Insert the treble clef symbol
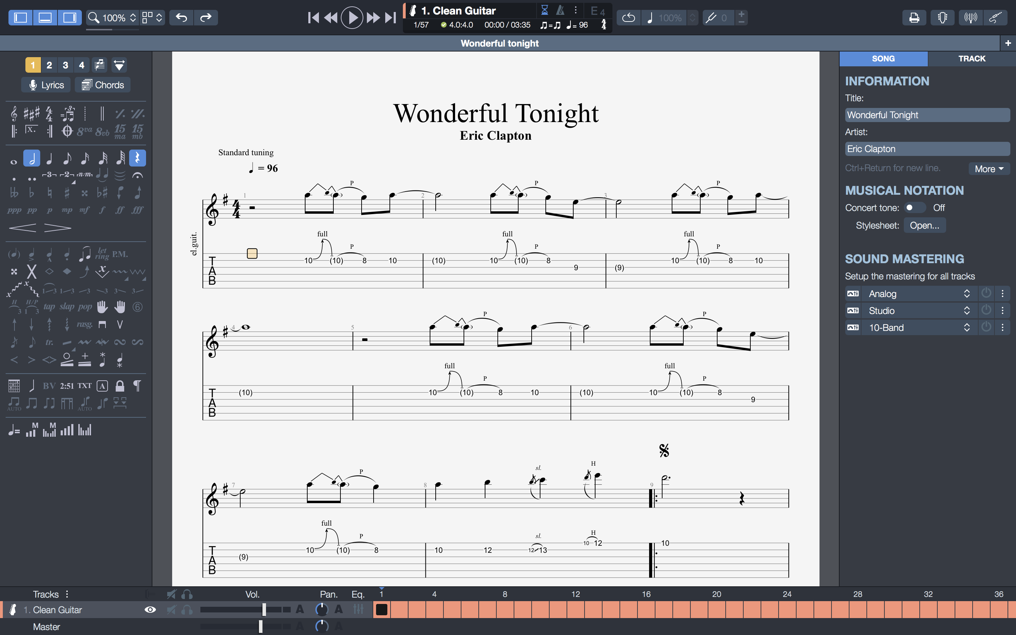This screenshot has height=635, width=1016. (14, 113)
